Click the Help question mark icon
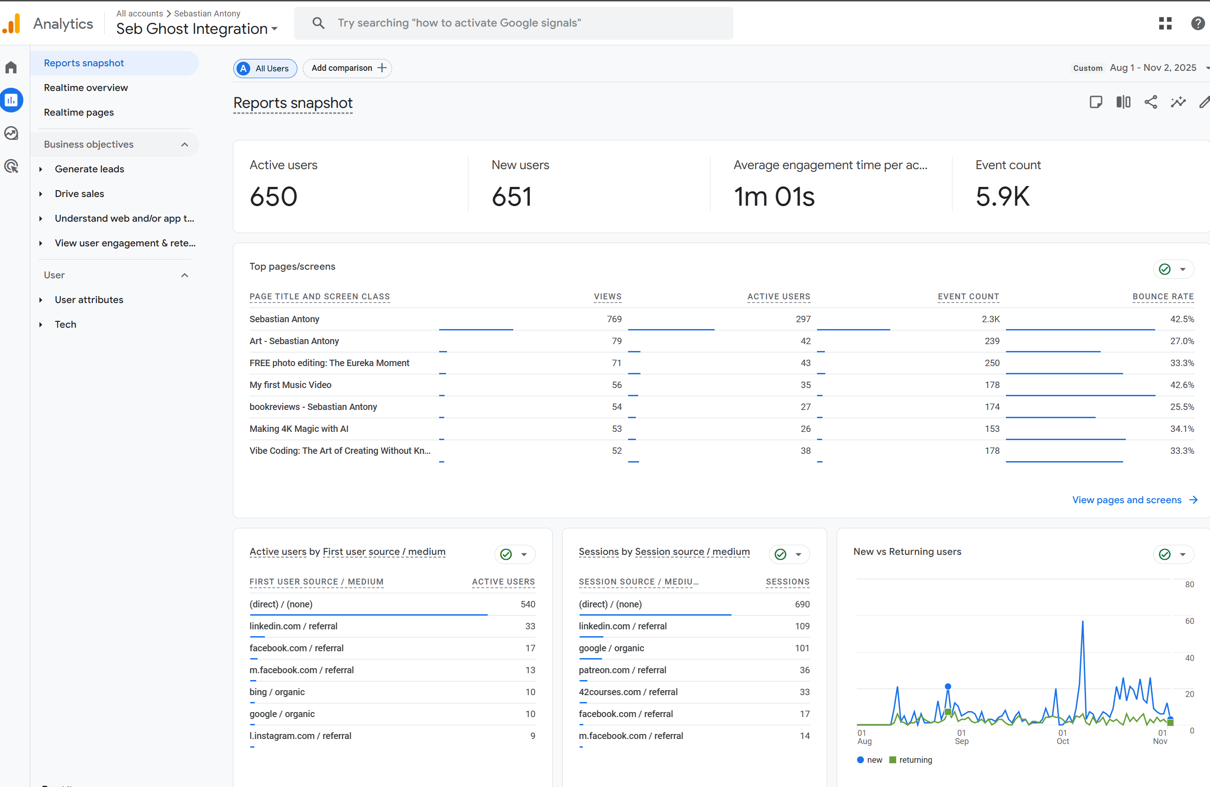The height and width of the screenshot is (787, 1210). click(x=1197, y=23)
